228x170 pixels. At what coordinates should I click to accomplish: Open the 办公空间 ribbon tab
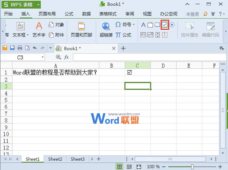(x=169, y=14)
